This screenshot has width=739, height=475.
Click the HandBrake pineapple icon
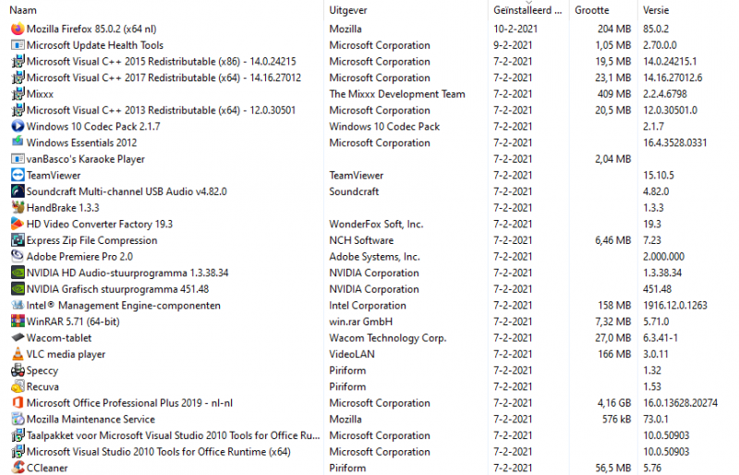click(18, 208)
